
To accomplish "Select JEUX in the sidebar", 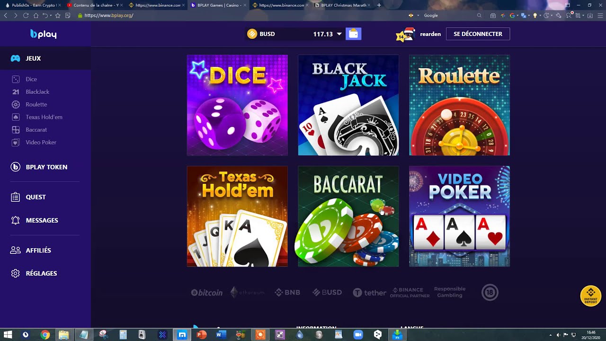I will click(45, 58).
